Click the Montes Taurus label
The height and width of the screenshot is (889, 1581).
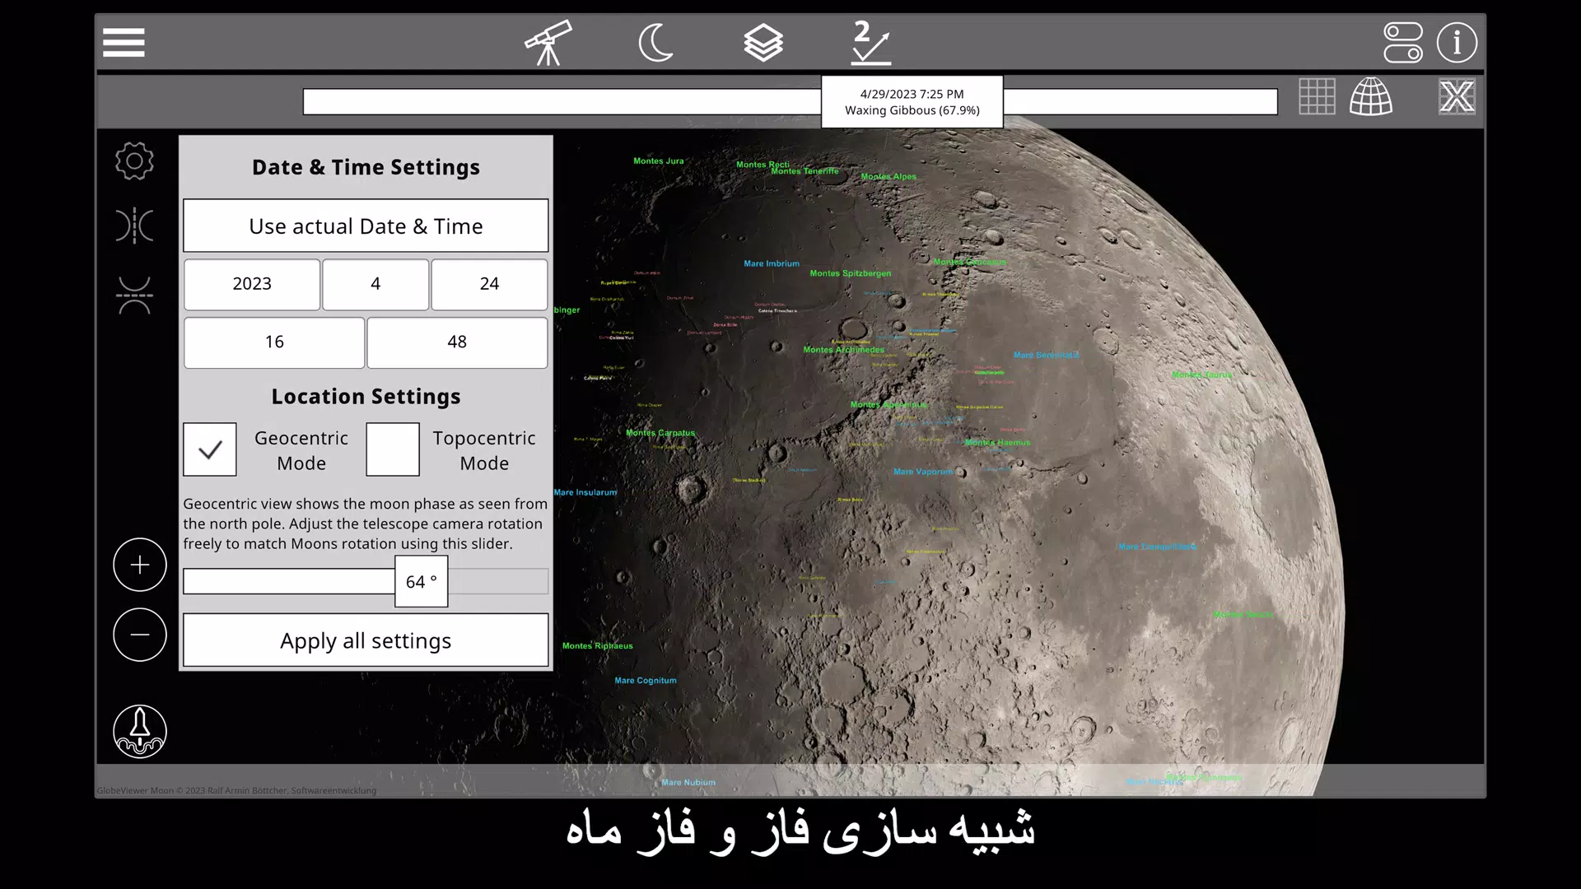pos(1202,375)
